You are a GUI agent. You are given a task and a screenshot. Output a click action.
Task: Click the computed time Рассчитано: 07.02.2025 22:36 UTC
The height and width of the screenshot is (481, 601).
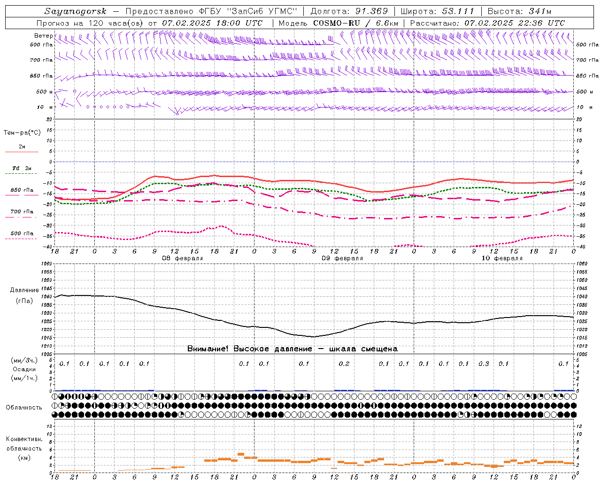click(487, 23)
